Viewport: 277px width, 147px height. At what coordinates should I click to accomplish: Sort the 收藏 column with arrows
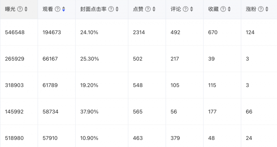[229, 9]
